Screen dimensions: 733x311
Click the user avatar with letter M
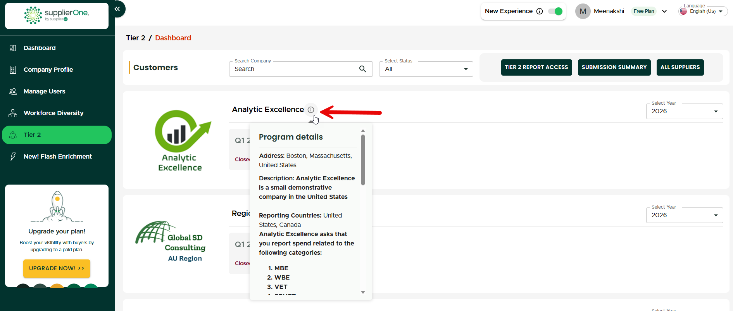click(x=583, y=11)
